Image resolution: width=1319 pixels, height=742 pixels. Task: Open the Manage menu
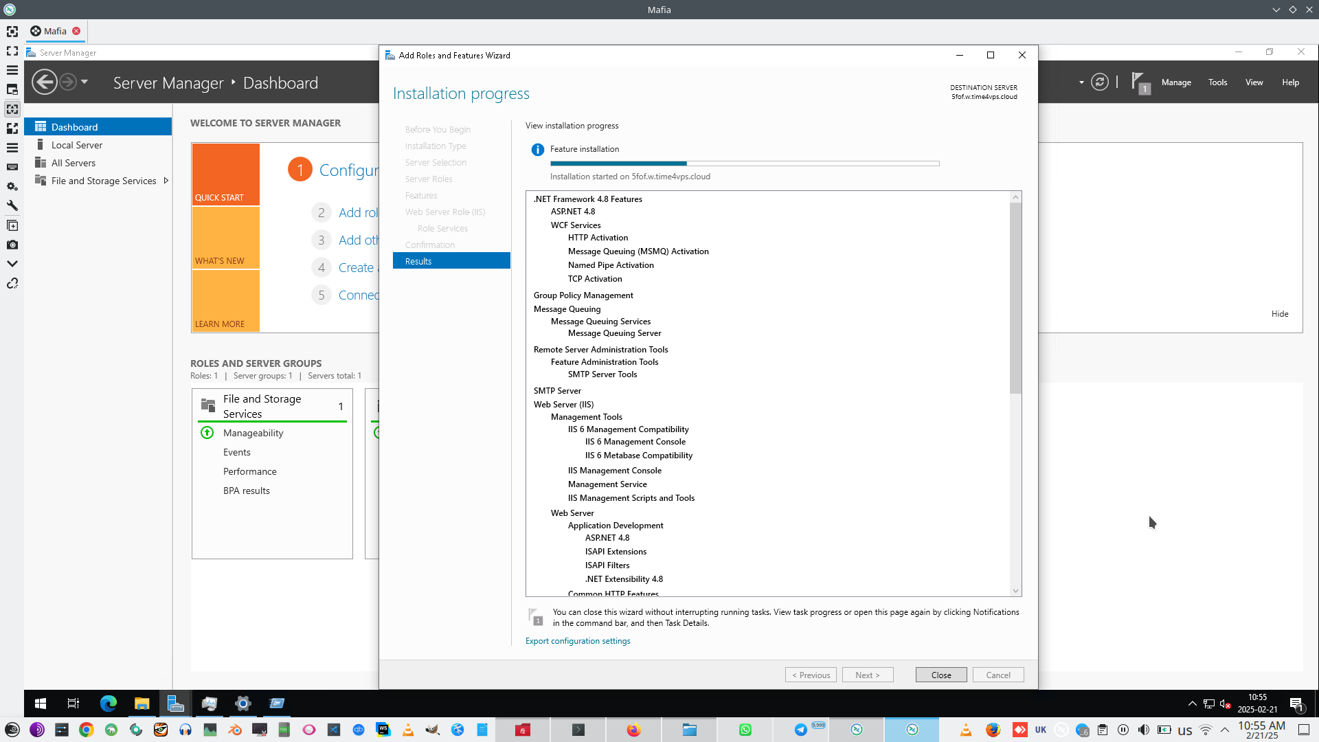point(1176,82)
